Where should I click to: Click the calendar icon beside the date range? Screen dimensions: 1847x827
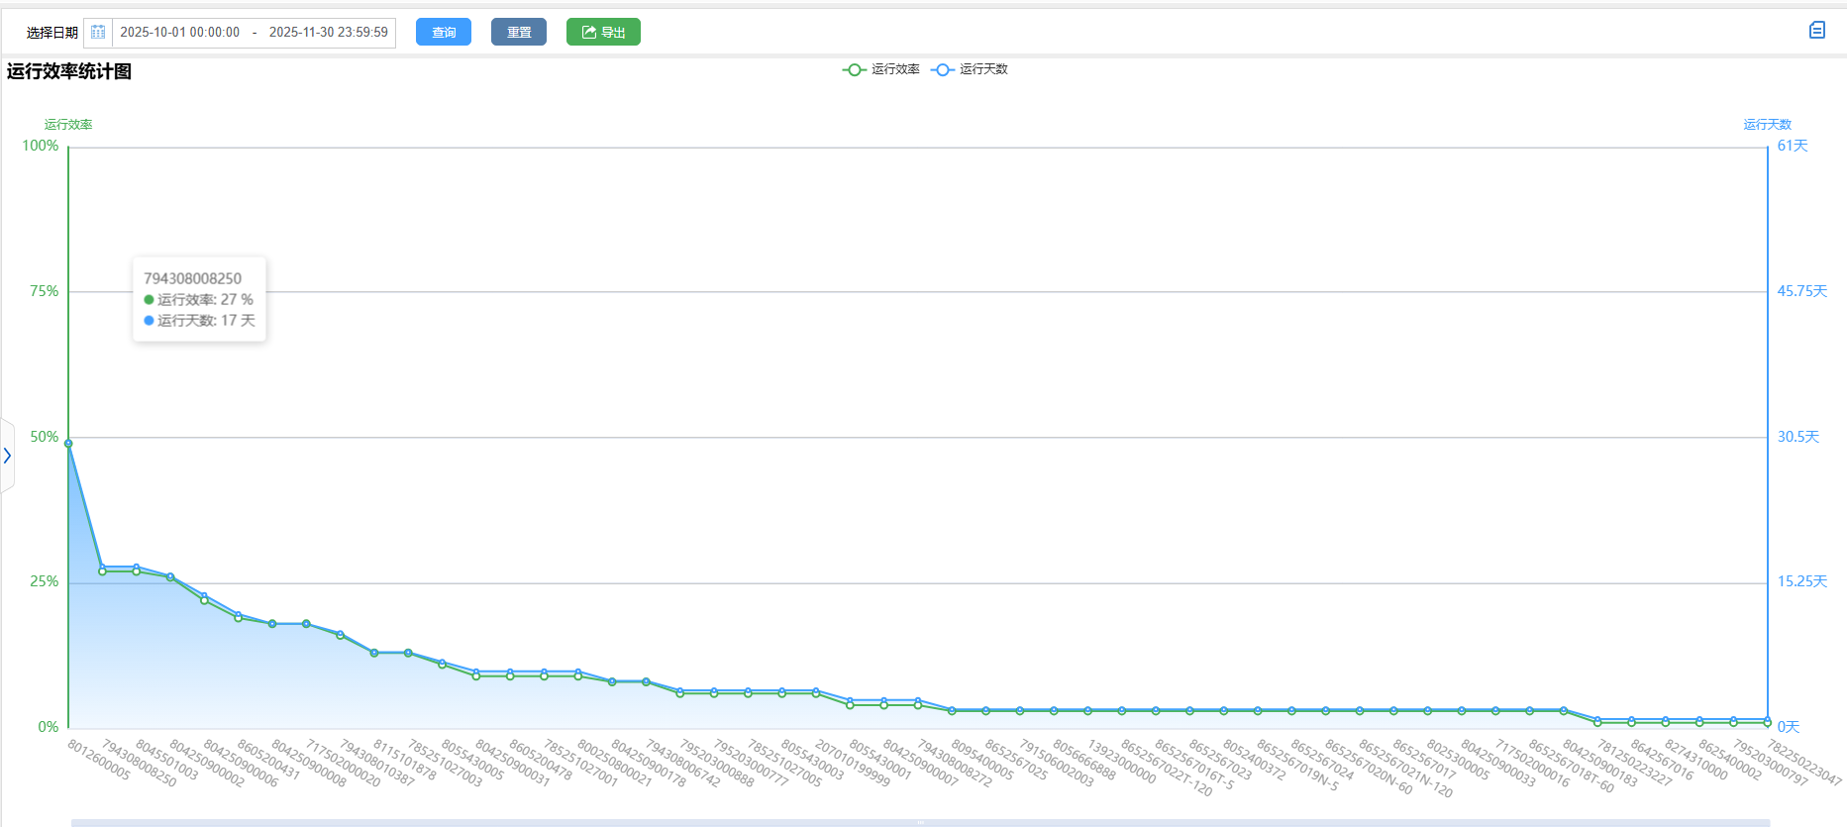[x=98, y=33]
